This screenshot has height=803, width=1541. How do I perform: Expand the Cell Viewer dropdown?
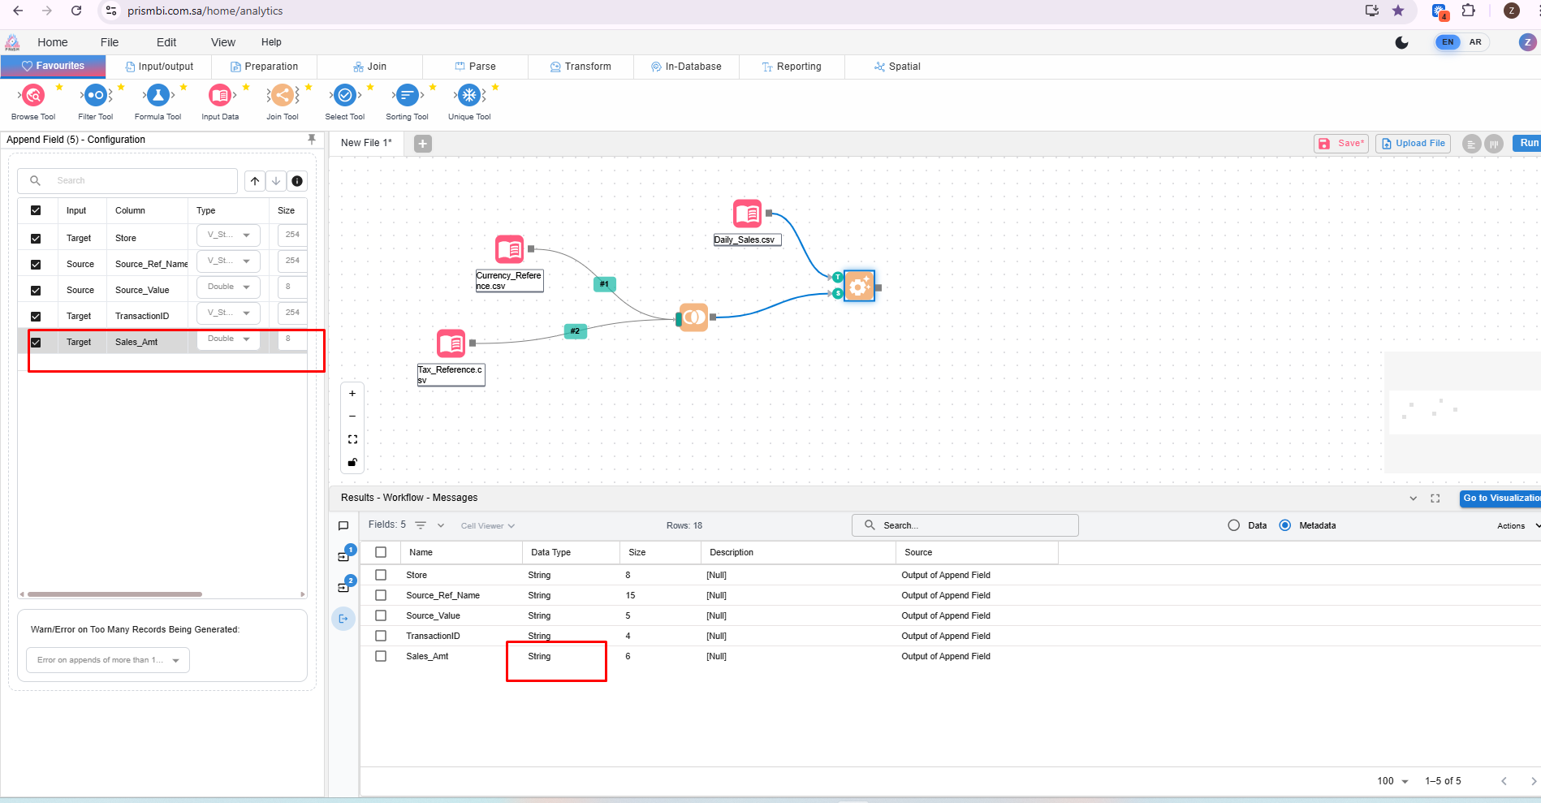[x=487, y=526]
